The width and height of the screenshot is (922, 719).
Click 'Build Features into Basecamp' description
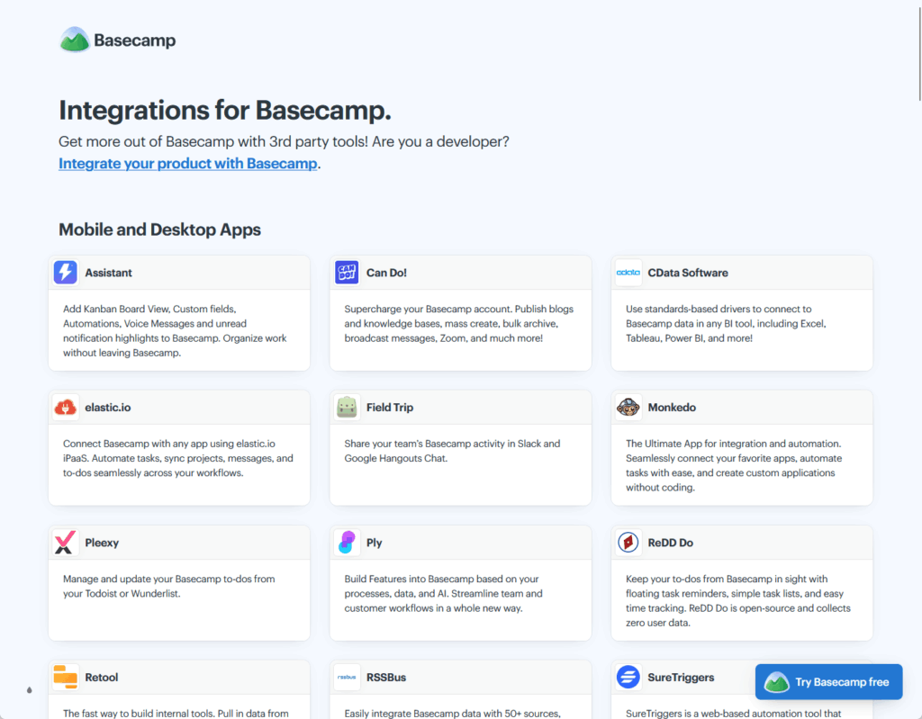[x=443, y=593]
